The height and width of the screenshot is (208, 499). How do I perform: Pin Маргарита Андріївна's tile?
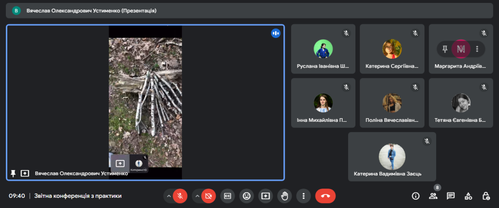pos(444,49)
